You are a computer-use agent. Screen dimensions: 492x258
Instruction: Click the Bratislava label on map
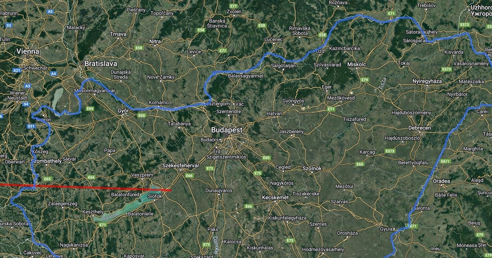[100, 63]
